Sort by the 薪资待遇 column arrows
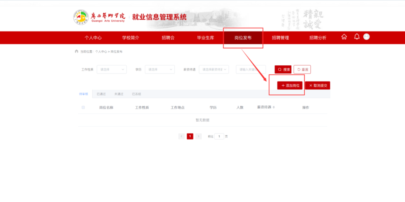405x202 pixels. pos(274,107)
